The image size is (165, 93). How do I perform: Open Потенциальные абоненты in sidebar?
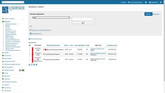[13, 50]
